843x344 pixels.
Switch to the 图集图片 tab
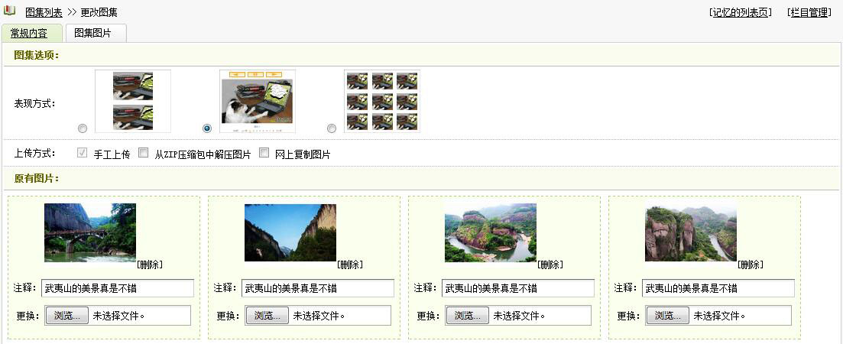point(96,34)
